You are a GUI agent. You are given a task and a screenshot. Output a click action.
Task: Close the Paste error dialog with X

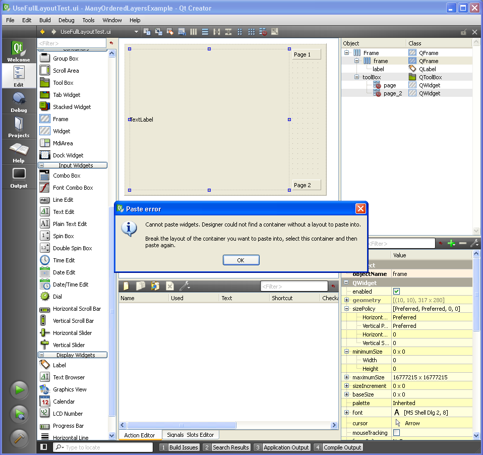360,209
